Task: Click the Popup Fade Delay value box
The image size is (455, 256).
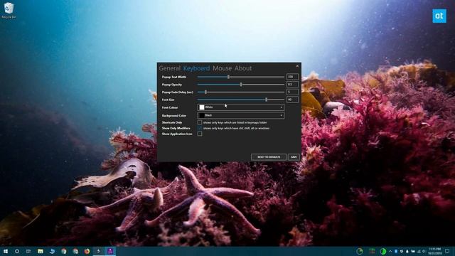Action: click(x=292, y=92)
